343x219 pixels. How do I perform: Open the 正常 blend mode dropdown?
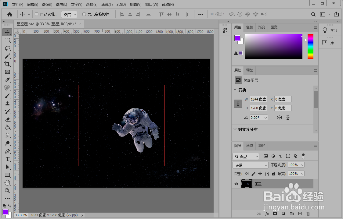click(251, 165)
